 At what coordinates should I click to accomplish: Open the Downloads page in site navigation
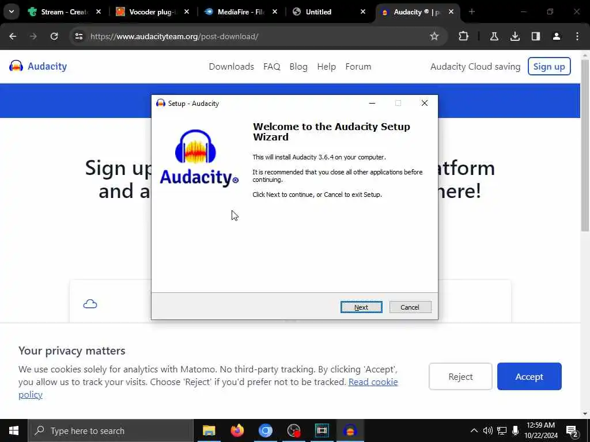232,67
